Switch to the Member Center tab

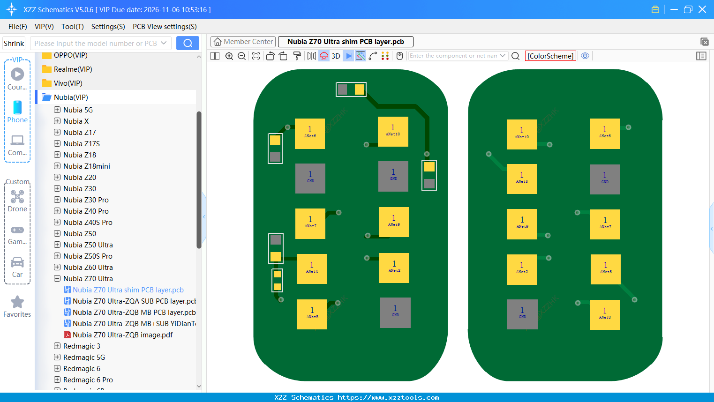click(243, 41)
